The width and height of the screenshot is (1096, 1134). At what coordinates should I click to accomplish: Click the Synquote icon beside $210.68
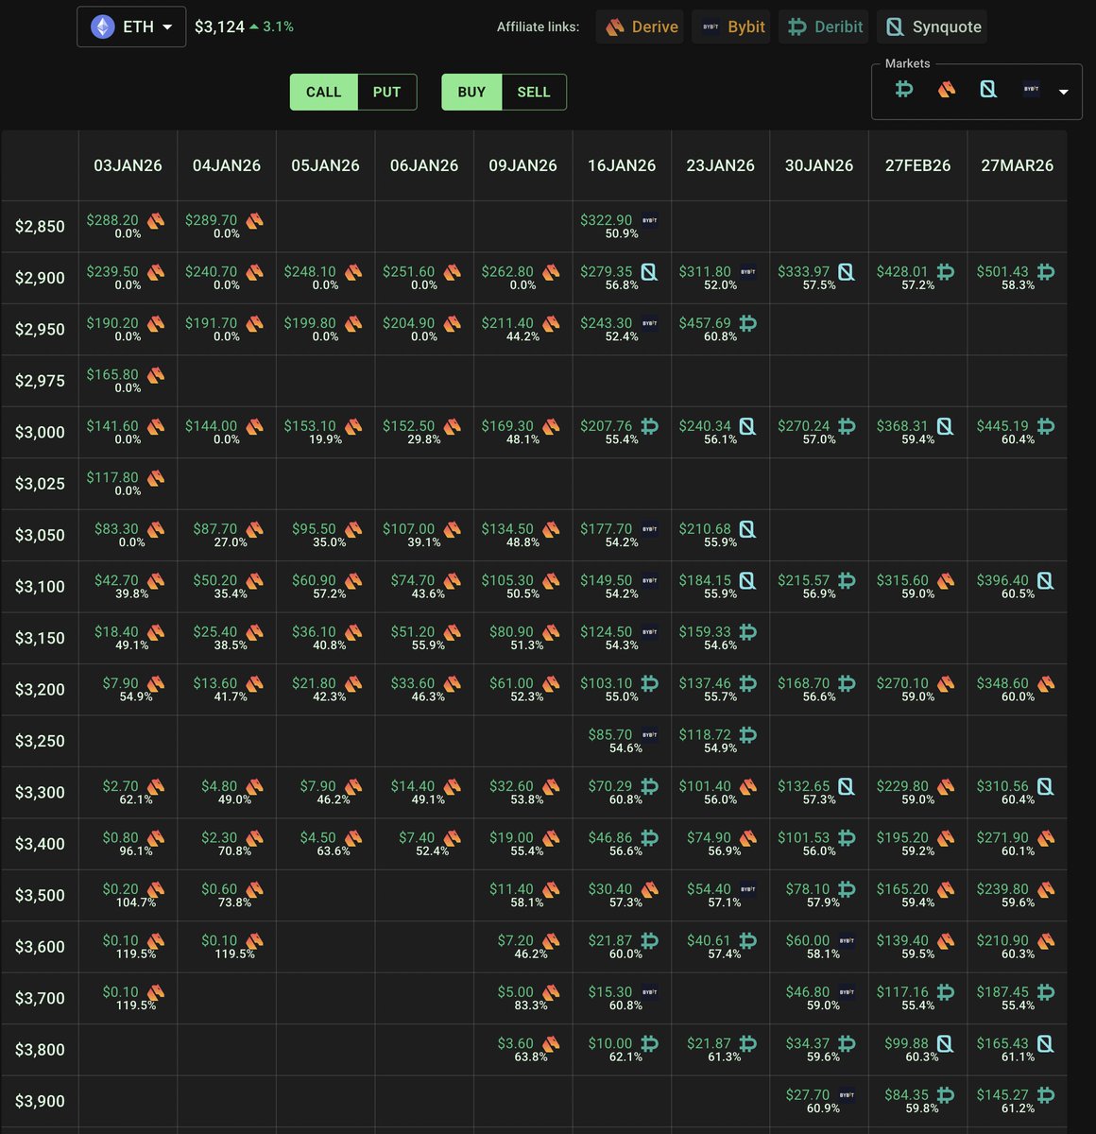click(x=747, y=529)
